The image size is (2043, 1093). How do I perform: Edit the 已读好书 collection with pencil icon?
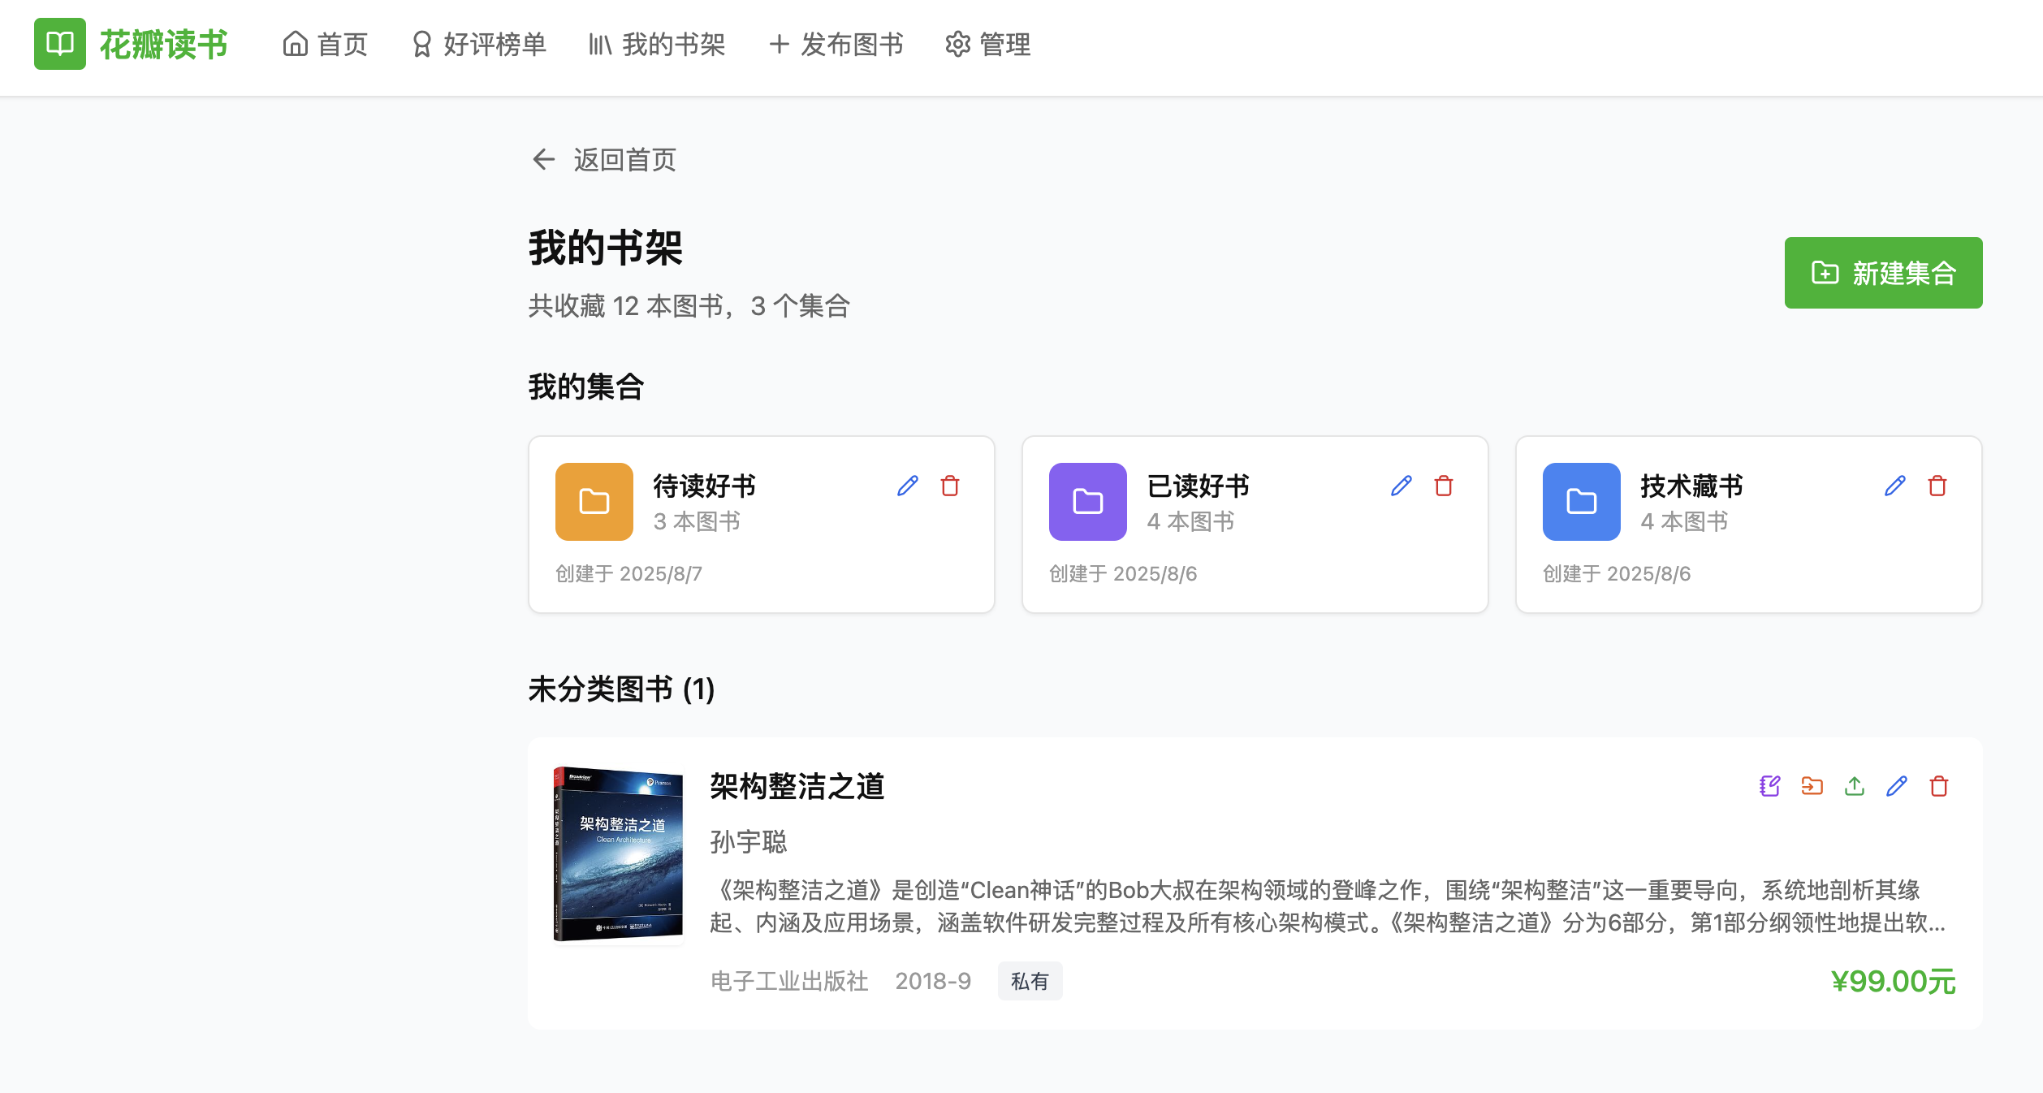[x=1402, y=486]
